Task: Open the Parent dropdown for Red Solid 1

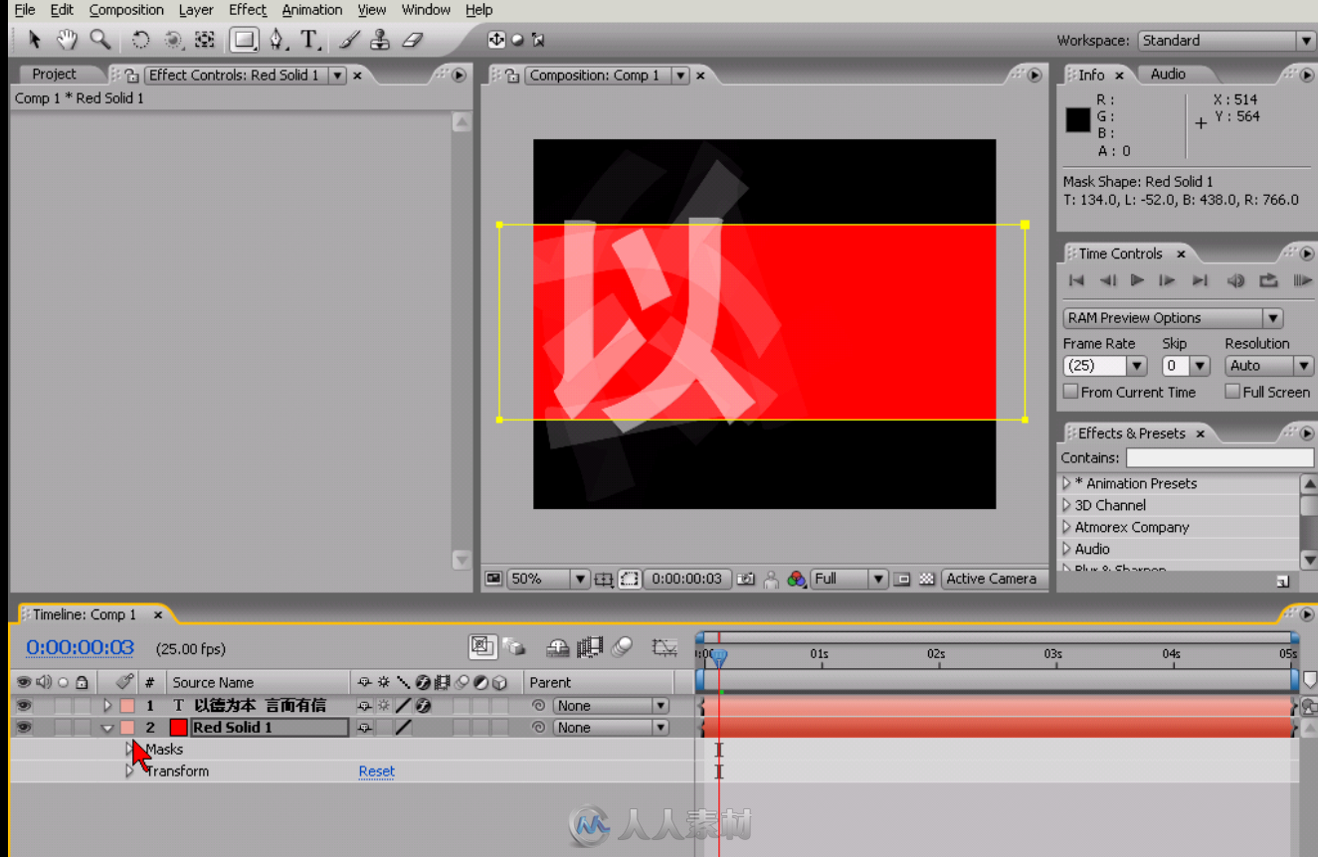Action: [x=611, y=728]
